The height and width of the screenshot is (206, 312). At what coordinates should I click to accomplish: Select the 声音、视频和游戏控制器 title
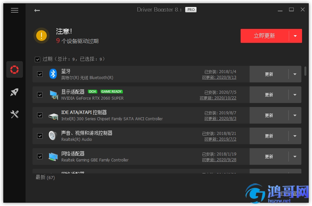tap(87, 133)
